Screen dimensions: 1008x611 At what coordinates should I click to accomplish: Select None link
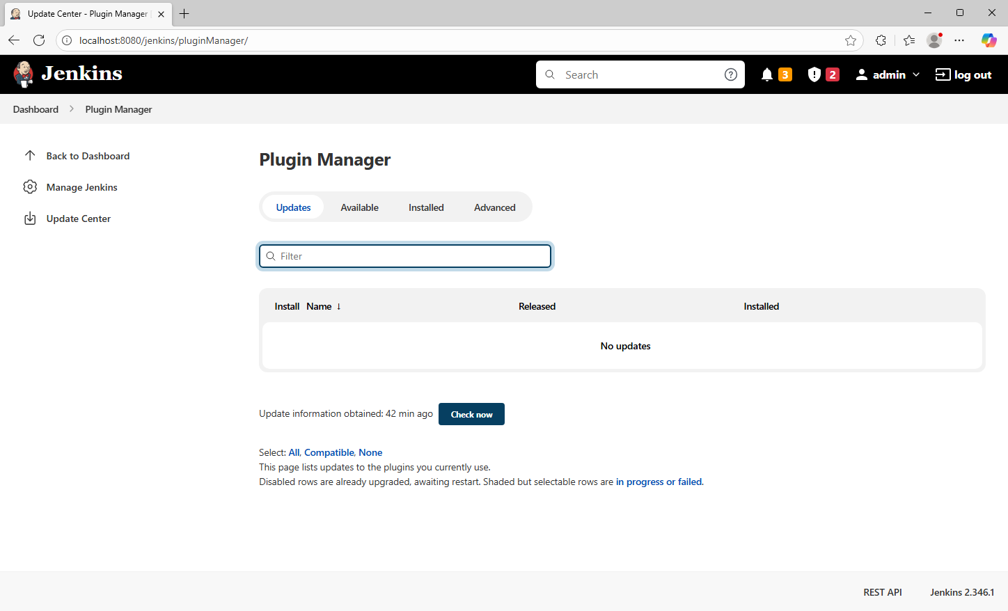[370, 452]
